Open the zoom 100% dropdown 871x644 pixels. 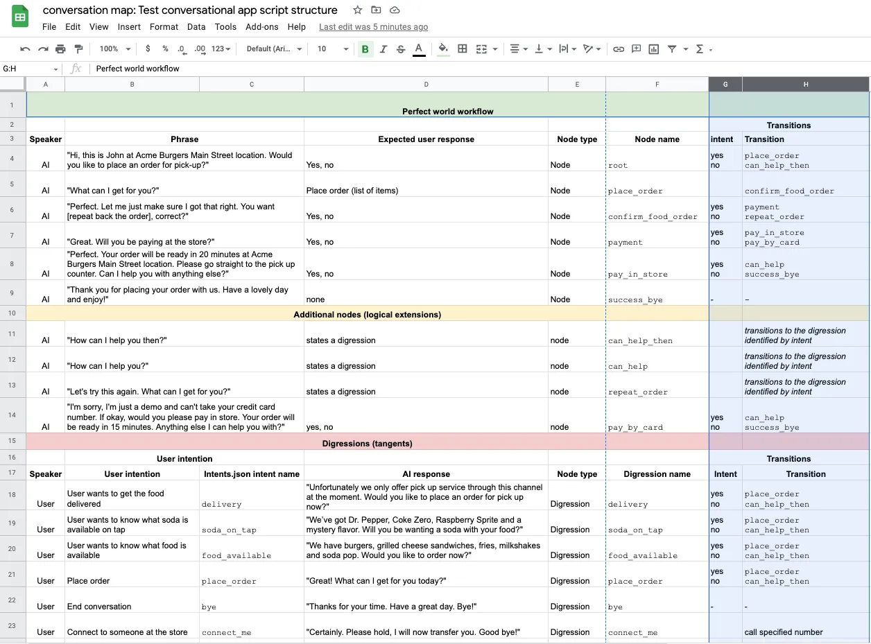(115, 49)
